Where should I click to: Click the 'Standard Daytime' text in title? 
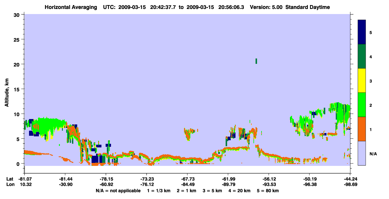click(x=308, y=7)
